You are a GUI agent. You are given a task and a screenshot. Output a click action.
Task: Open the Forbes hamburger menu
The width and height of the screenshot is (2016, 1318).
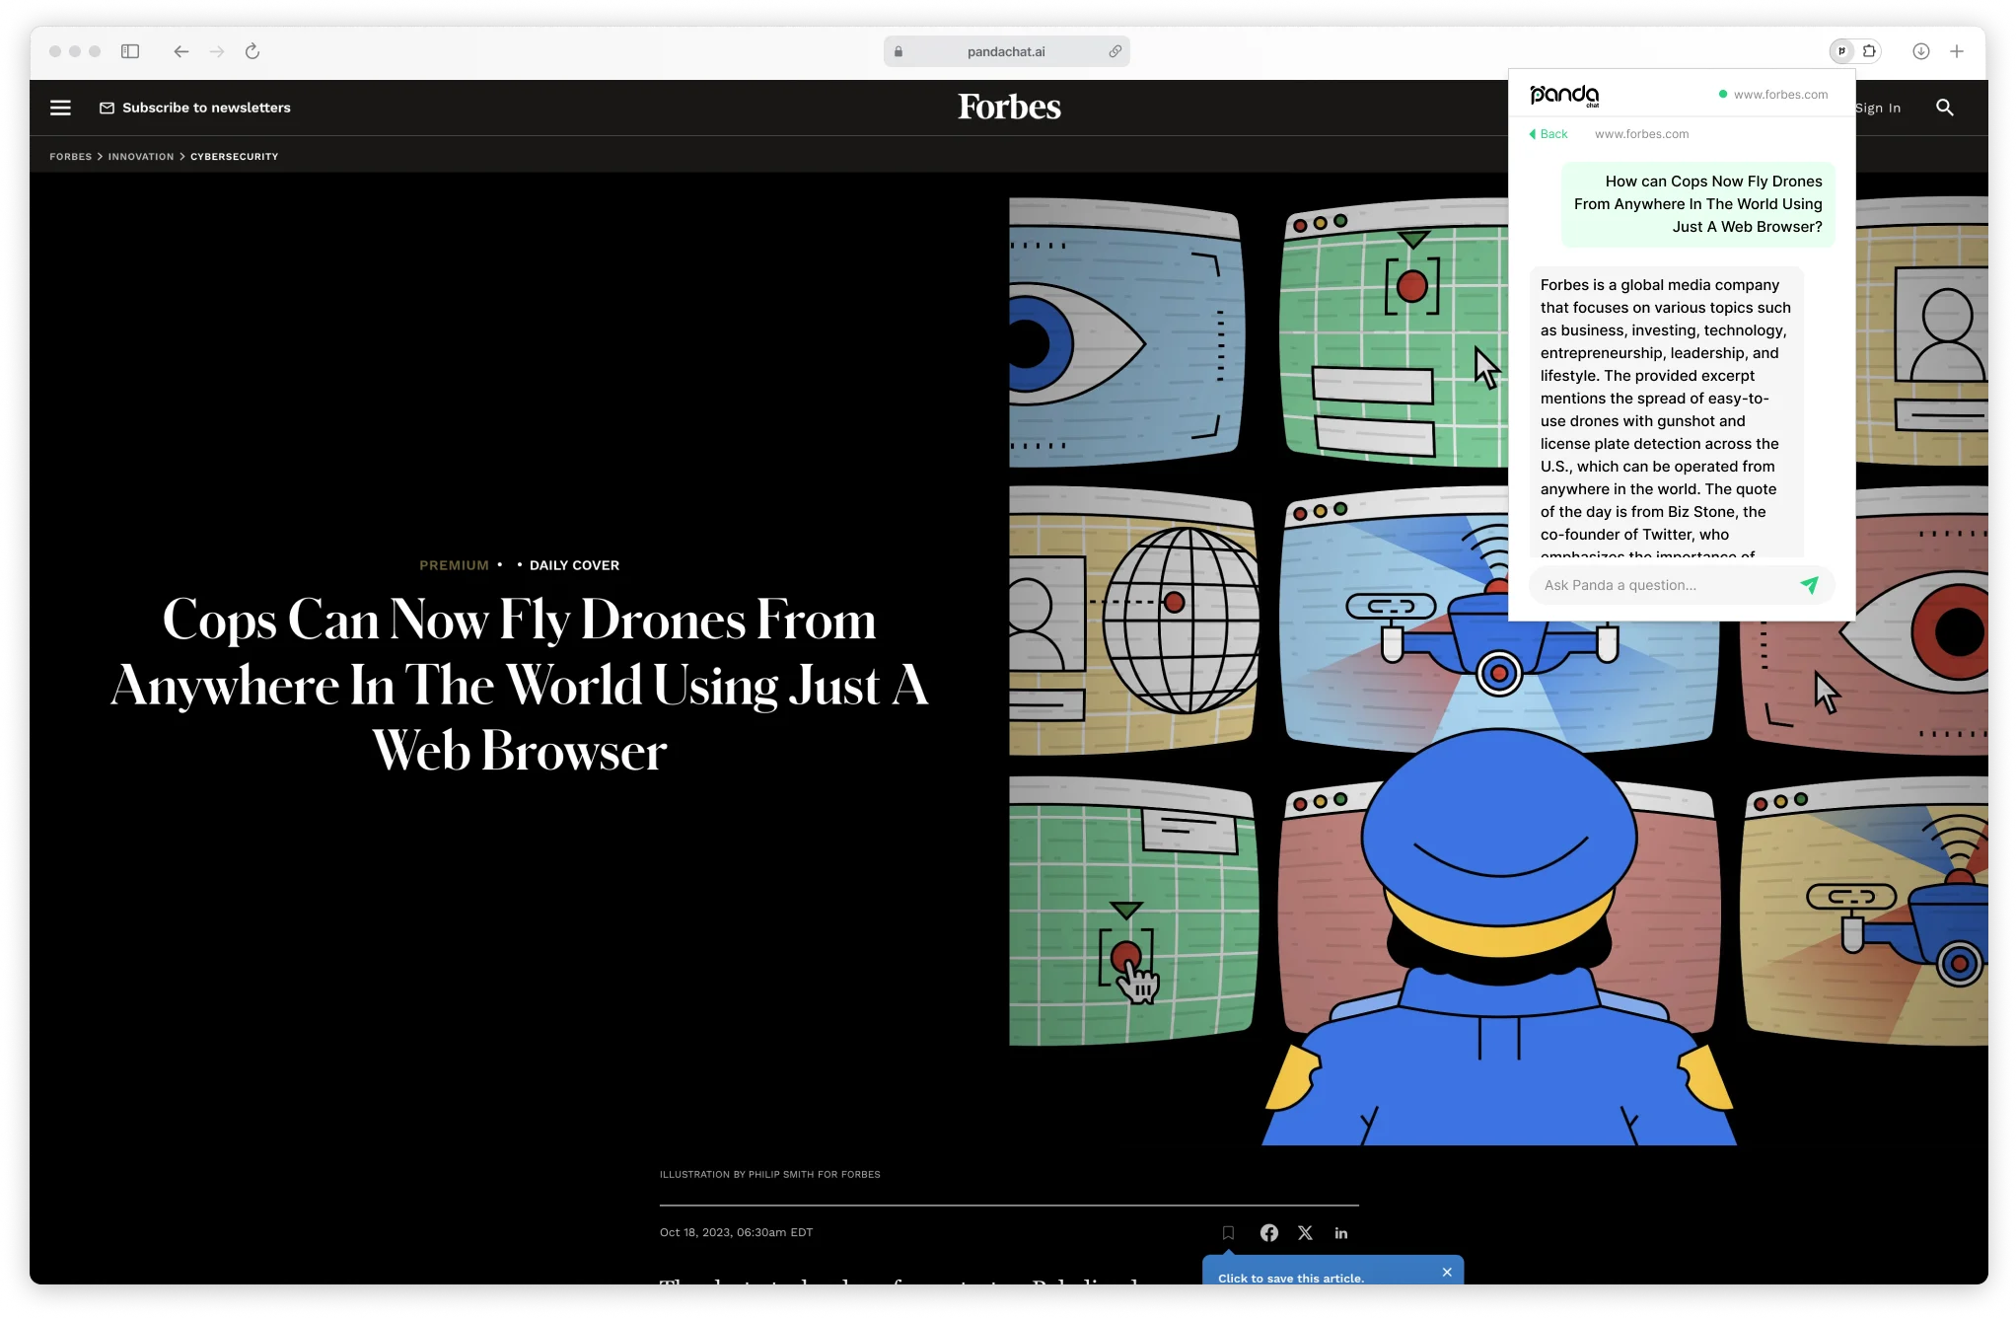click(x=60, y=108)
